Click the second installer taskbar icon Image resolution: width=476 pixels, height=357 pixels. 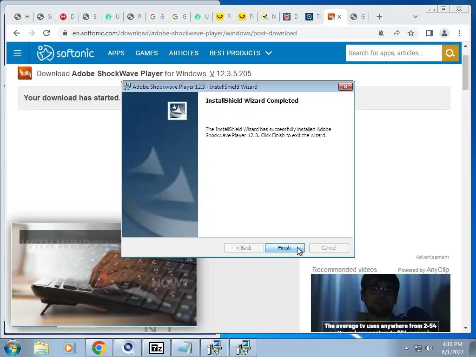(243, 348)
